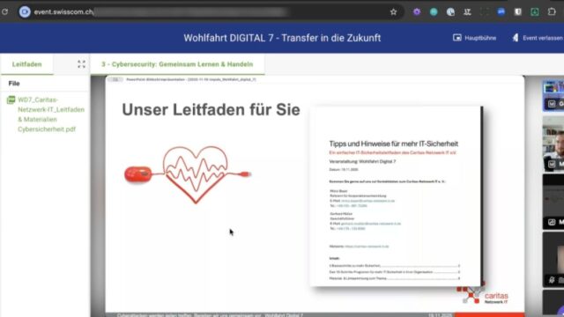Click the Hauptbühne stage icon
The image size is (564, 317).
click(x=457, y=38)
